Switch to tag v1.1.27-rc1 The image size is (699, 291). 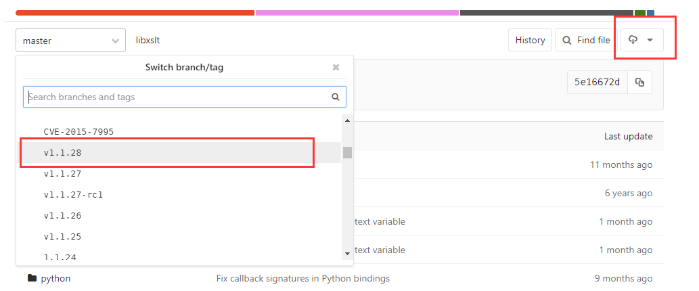(73, 195)
